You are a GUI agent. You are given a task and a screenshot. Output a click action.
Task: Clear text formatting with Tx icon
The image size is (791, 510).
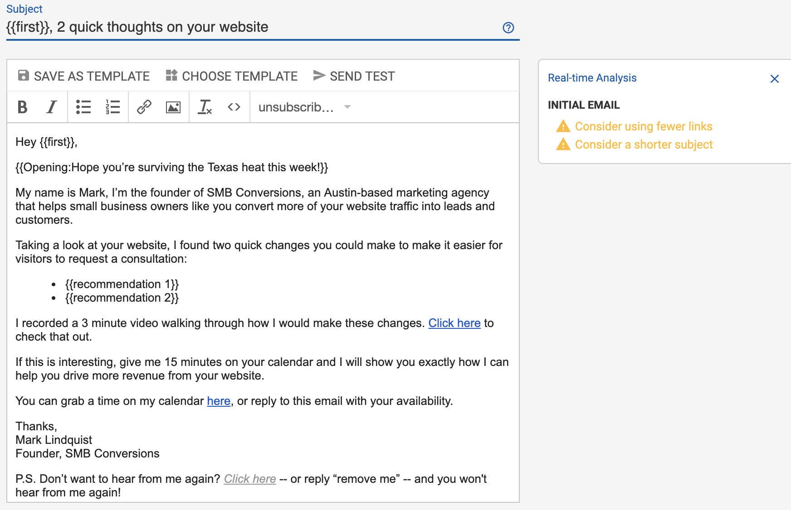tap(205, 107)
